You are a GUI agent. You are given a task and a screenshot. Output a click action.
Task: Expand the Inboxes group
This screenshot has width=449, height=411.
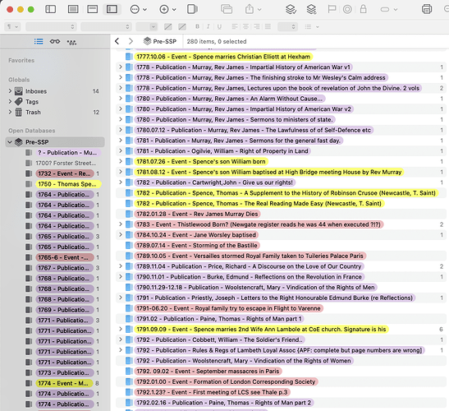[10, 91]
